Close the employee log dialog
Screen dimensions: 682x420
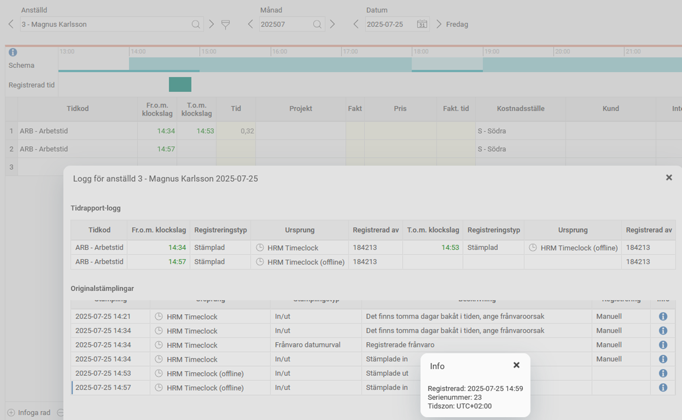click(669, 177)
